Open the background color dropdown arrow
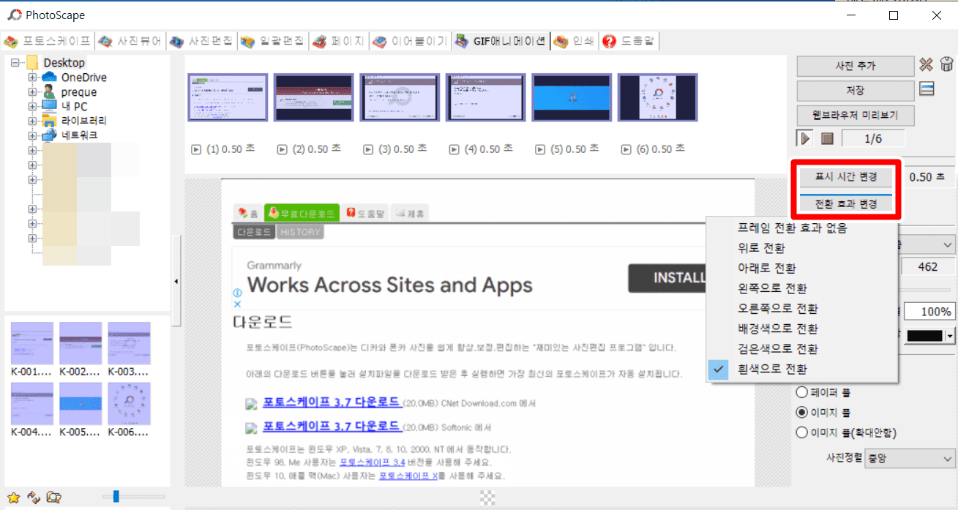The height and width of the screenshot is (510, 958). [950, 336]
